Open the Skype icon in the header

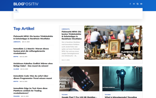(x=138, y=4)
